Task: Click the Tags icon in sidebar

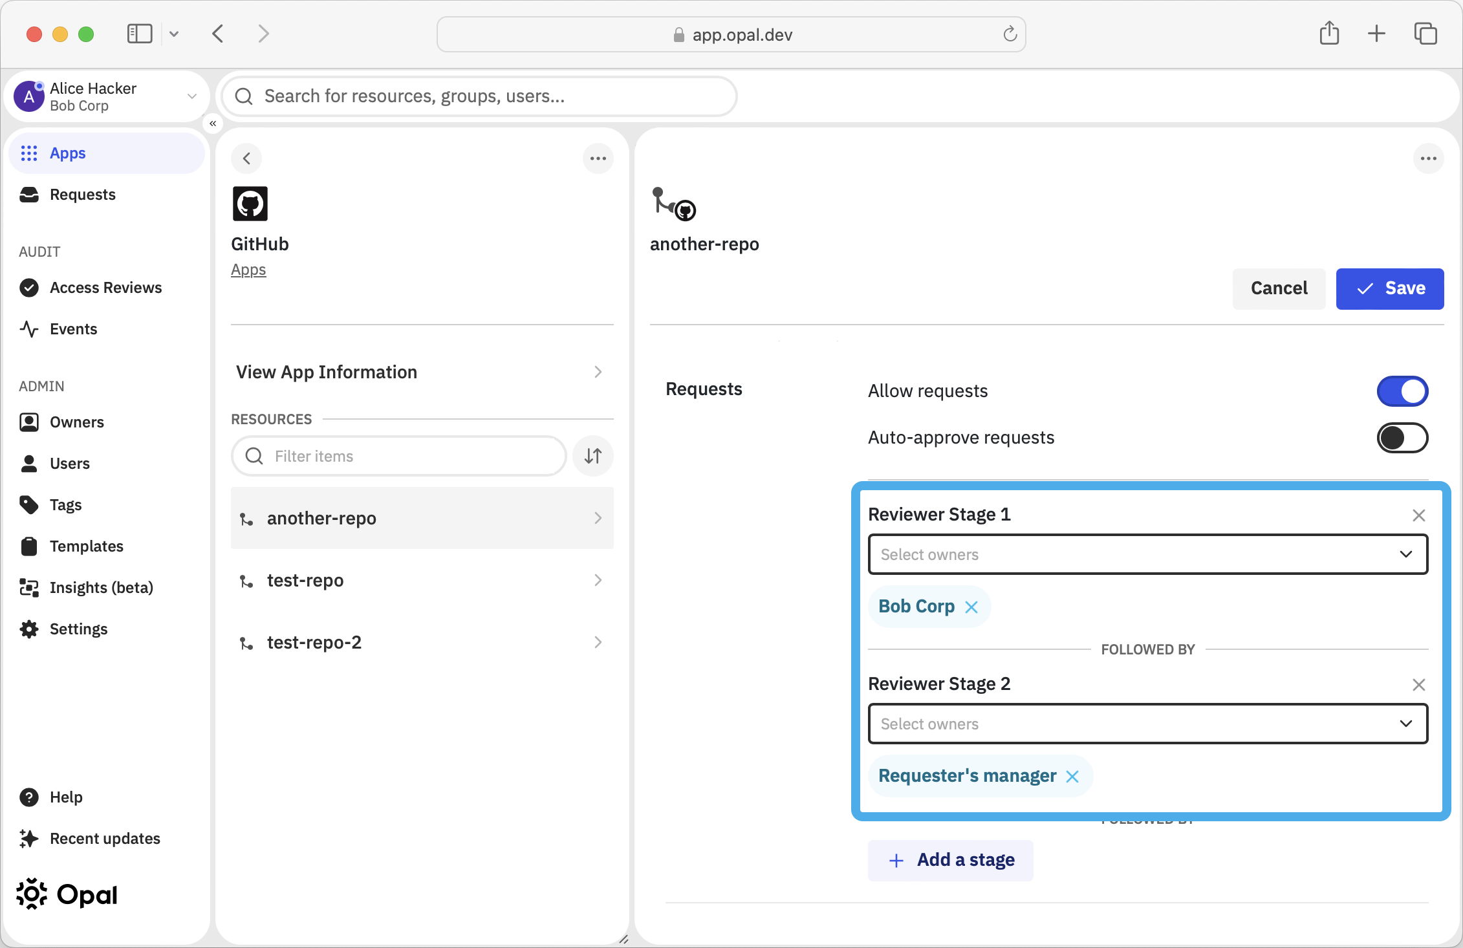Action: point(29,505)
